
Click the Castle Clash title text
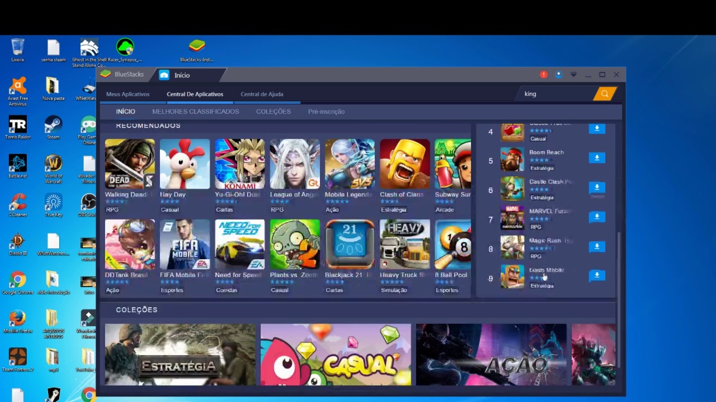[550, 181]
